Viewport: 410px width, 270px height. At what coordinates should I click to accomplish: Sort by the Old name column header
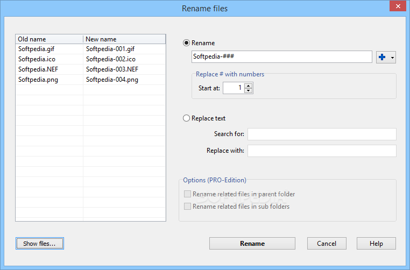49,39
